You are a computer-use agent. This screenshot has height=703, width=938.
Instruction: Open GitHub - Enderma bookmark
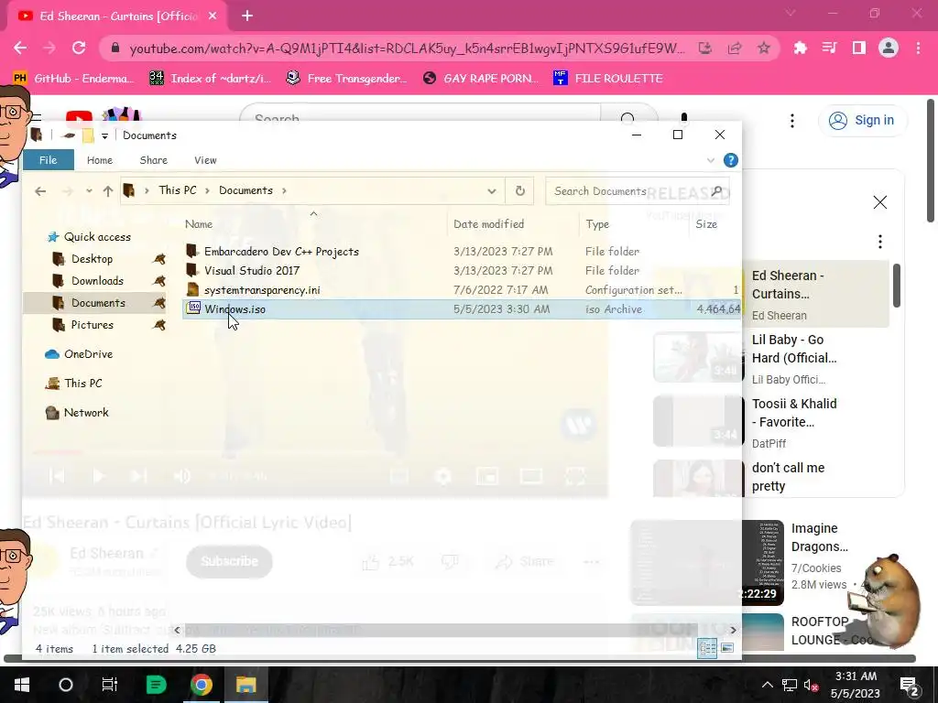[x=73, y=79]
